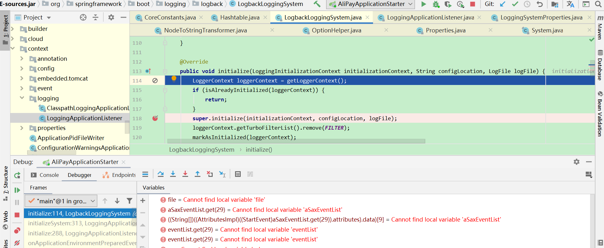Viewport: 604px width, 248px height.
Task: Update project via Git blue arrow
Action: [x=503, y=4]
